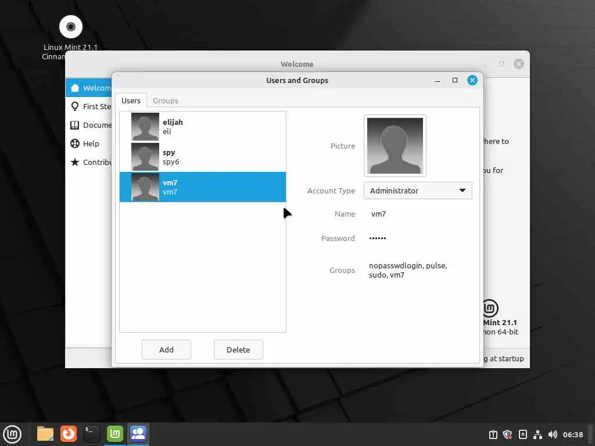Viewport: 595px width, 446px height.
Task: Expand the Account Type dropdown
Action: 418,190
